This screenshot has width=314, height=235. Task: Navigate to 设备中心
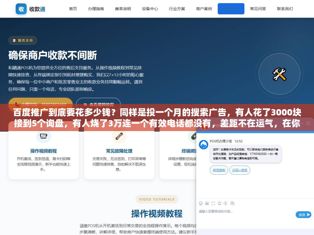pyautogui.click(x=150, y=9)
